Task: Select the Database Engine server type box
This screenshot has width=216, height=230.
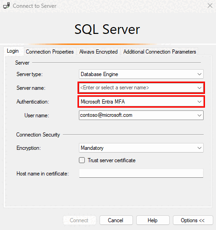Action: [141, 74]
